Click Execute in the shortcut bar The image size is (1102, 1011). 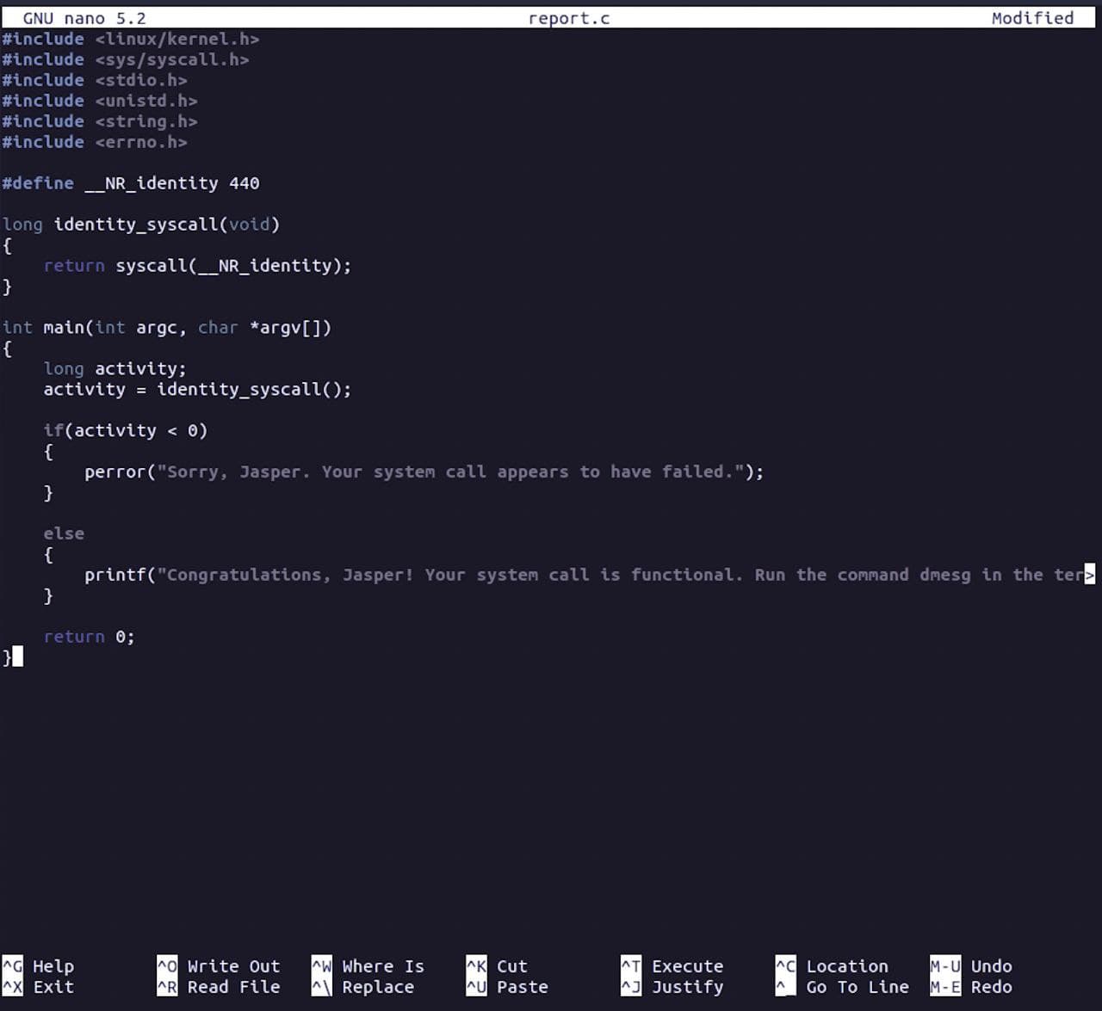pyautogui.click(x=687, y=965)
